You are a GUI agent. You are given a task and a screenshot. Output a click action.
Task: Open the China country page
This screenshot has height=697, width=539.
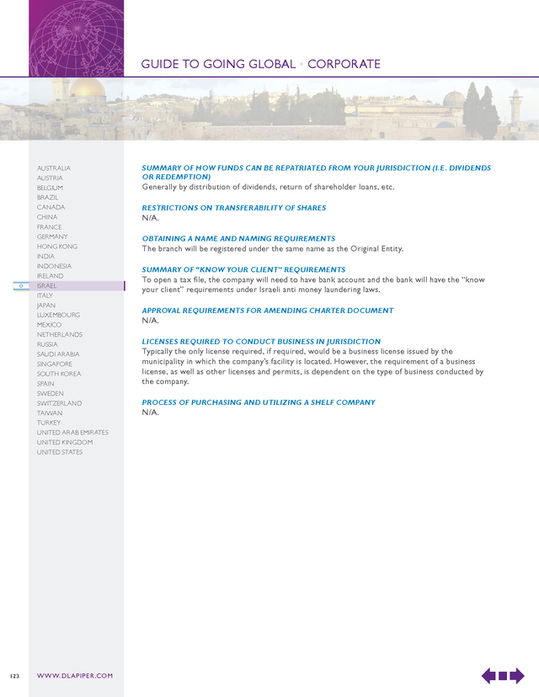(x=47, y=217)
